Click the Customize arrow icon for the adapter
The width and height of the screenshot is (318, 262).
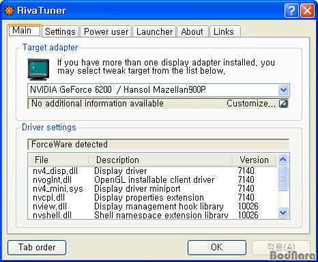click(x=283, y=104)
